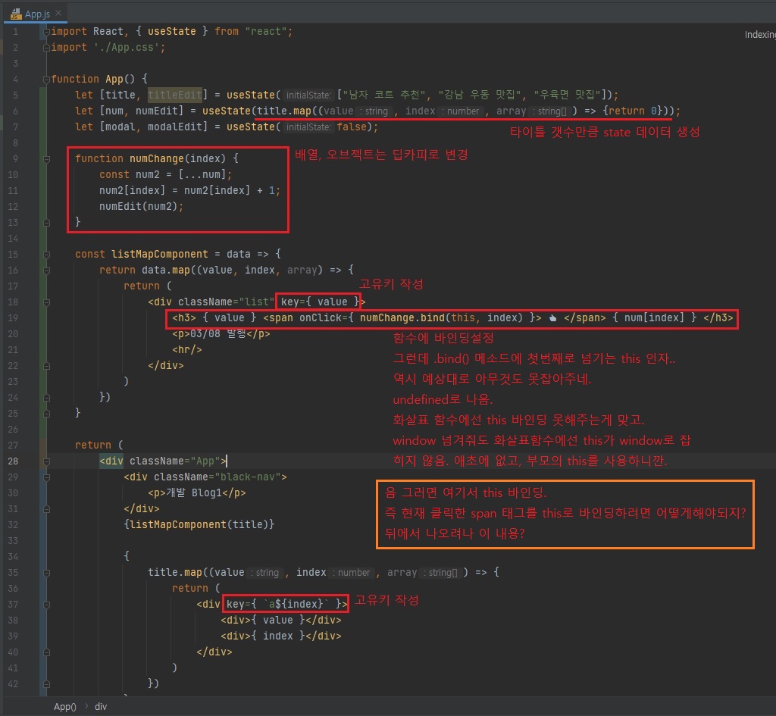Collapse the title.map fold marker on line 35
Image resolution: width=776 pixels, height=716 pixels.
click(x=46, y=573)
